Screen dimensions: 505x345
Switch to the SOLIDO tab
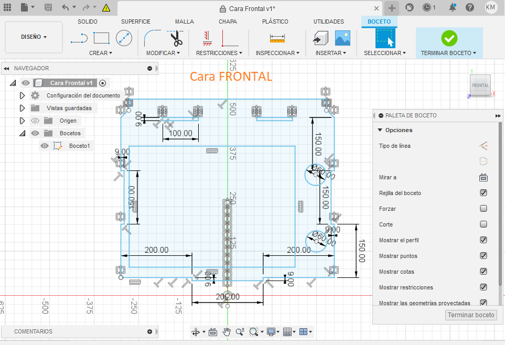(x=87, y=21)
